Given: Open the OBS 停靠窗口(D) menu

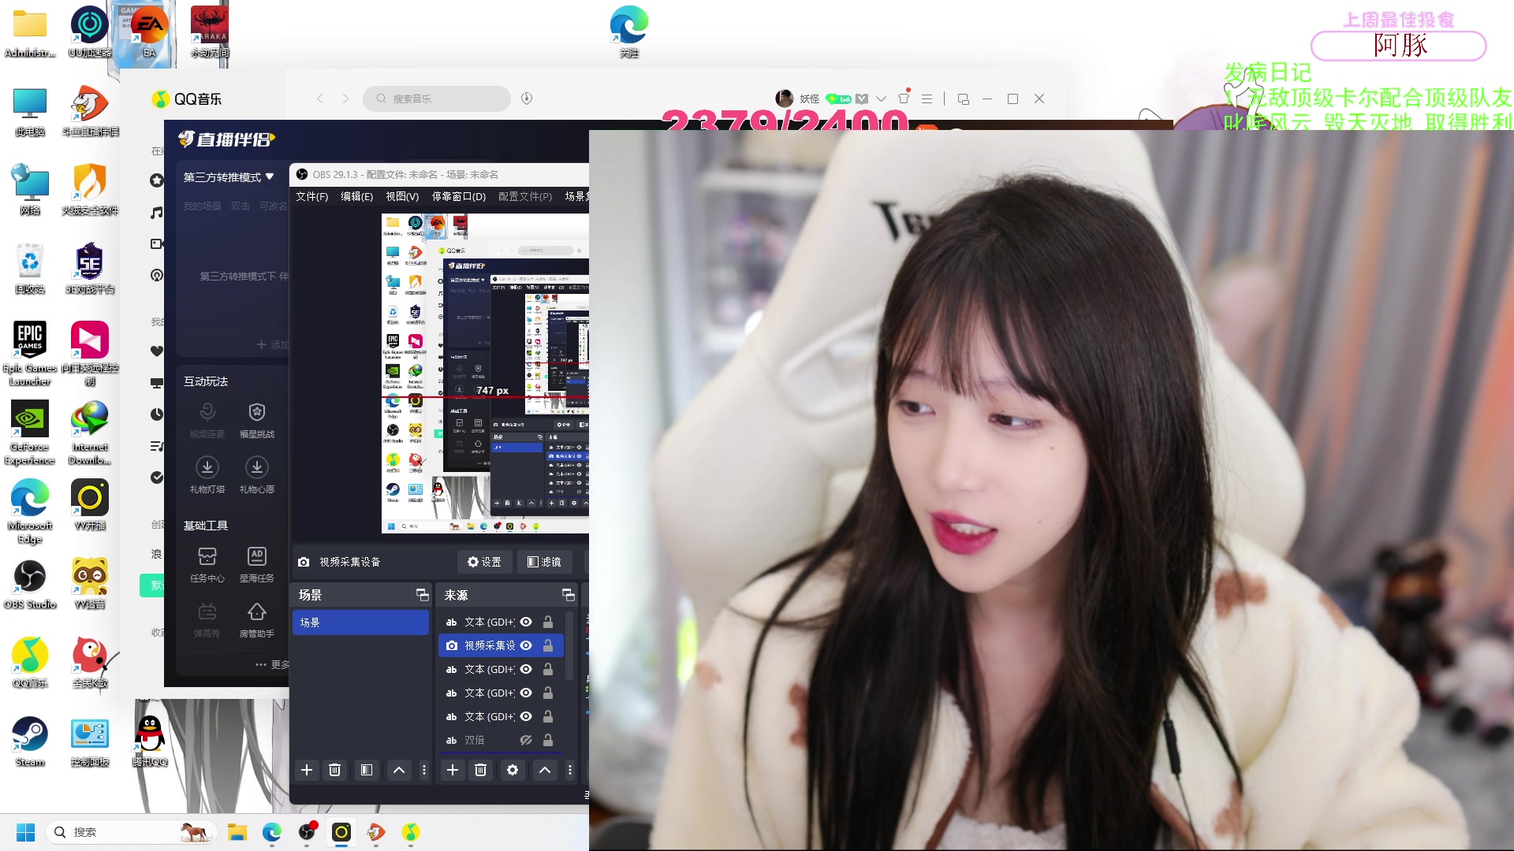Looking at the screenshot, I should (x=459, y=196).
